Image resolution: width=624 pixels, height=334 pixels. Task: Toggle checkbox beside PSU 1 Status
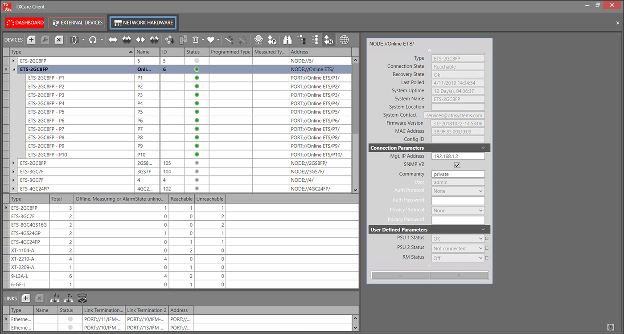click(x=487, y=239)
